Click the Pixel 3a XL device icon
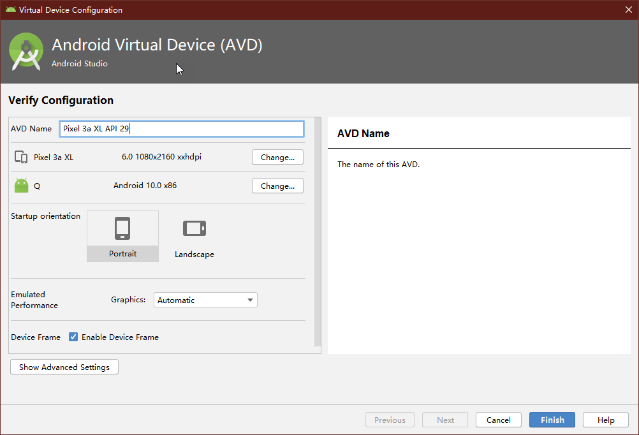The width and height of the screenshot is (639, 435). click(21, 157)
